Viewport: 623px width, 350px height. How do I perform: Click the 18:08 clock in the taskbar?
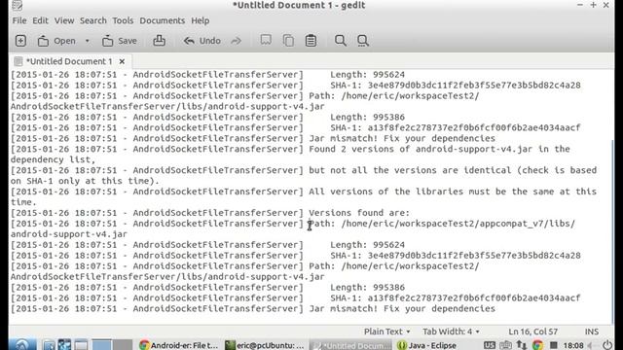pyautogui.click(x=573, y=346)
